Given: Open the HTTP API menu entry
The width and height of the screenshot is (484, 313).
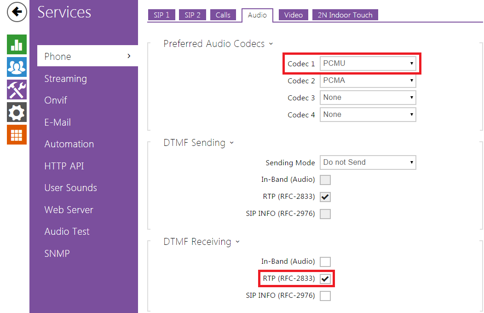Looking at the screenshot, I should (x=64, y=166).
